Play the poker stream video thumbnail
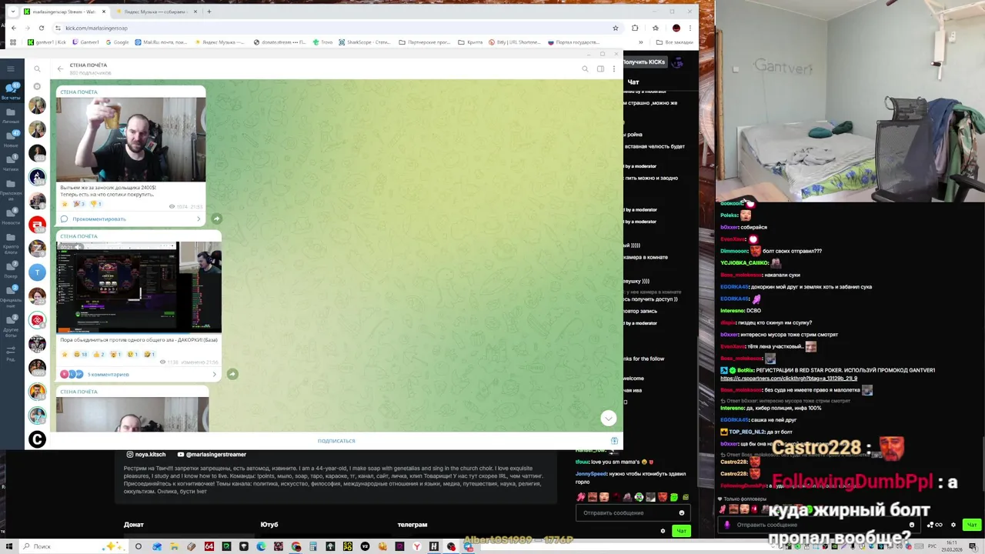 click(x=139, y=287)
